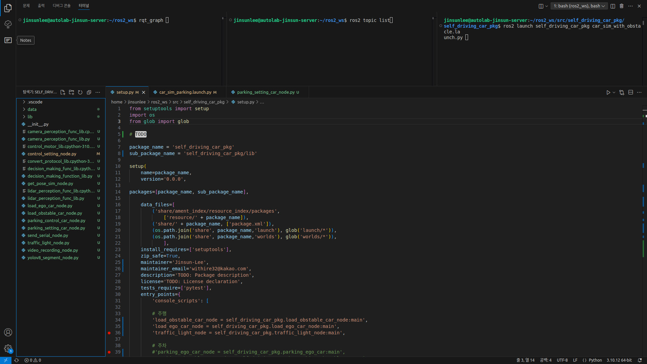Open traffic_light_node.py in explorer
Viewport: 647px width, 364px height.
pyautogui.click(x=48, y=243)
